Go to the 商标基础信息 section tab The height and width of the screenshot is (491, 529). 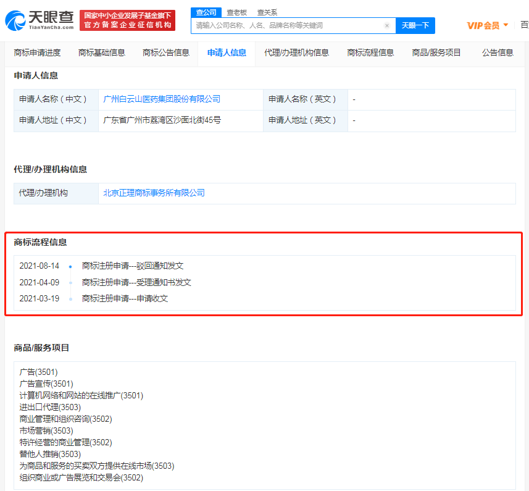coord(102,52)
